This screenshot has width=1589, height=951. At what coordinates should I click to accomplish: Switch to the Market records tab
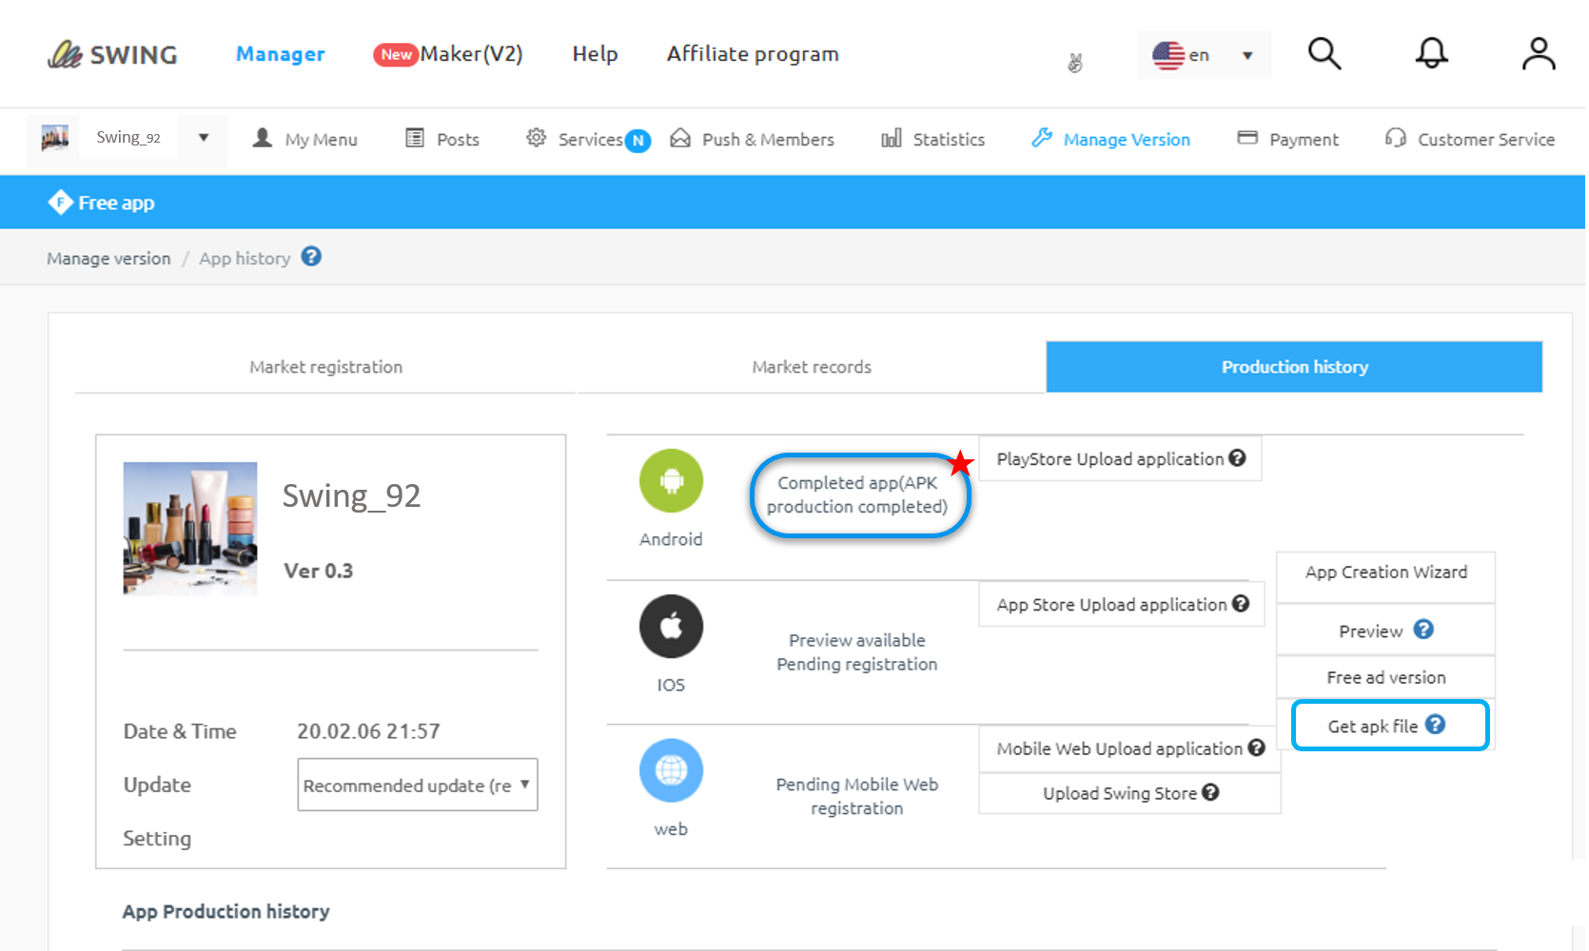811,367
